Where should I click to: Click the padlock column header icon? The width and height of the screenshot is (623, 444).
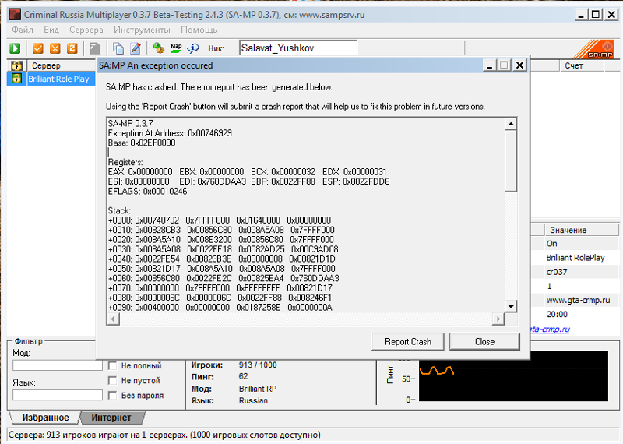(16, 65)
